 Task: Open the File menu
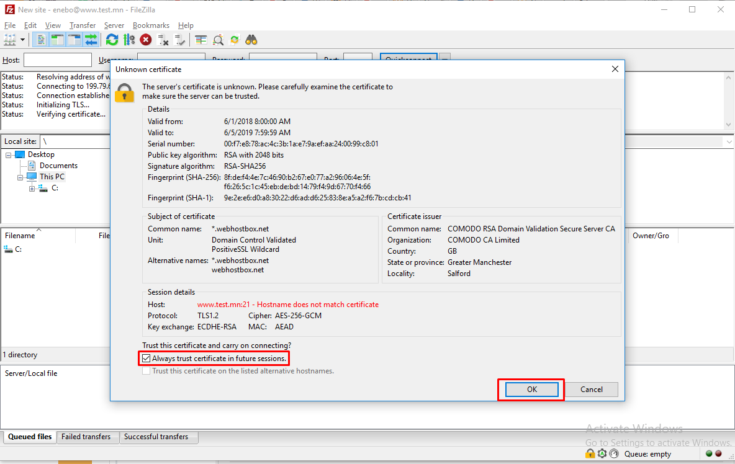click(x=10, y=25)
